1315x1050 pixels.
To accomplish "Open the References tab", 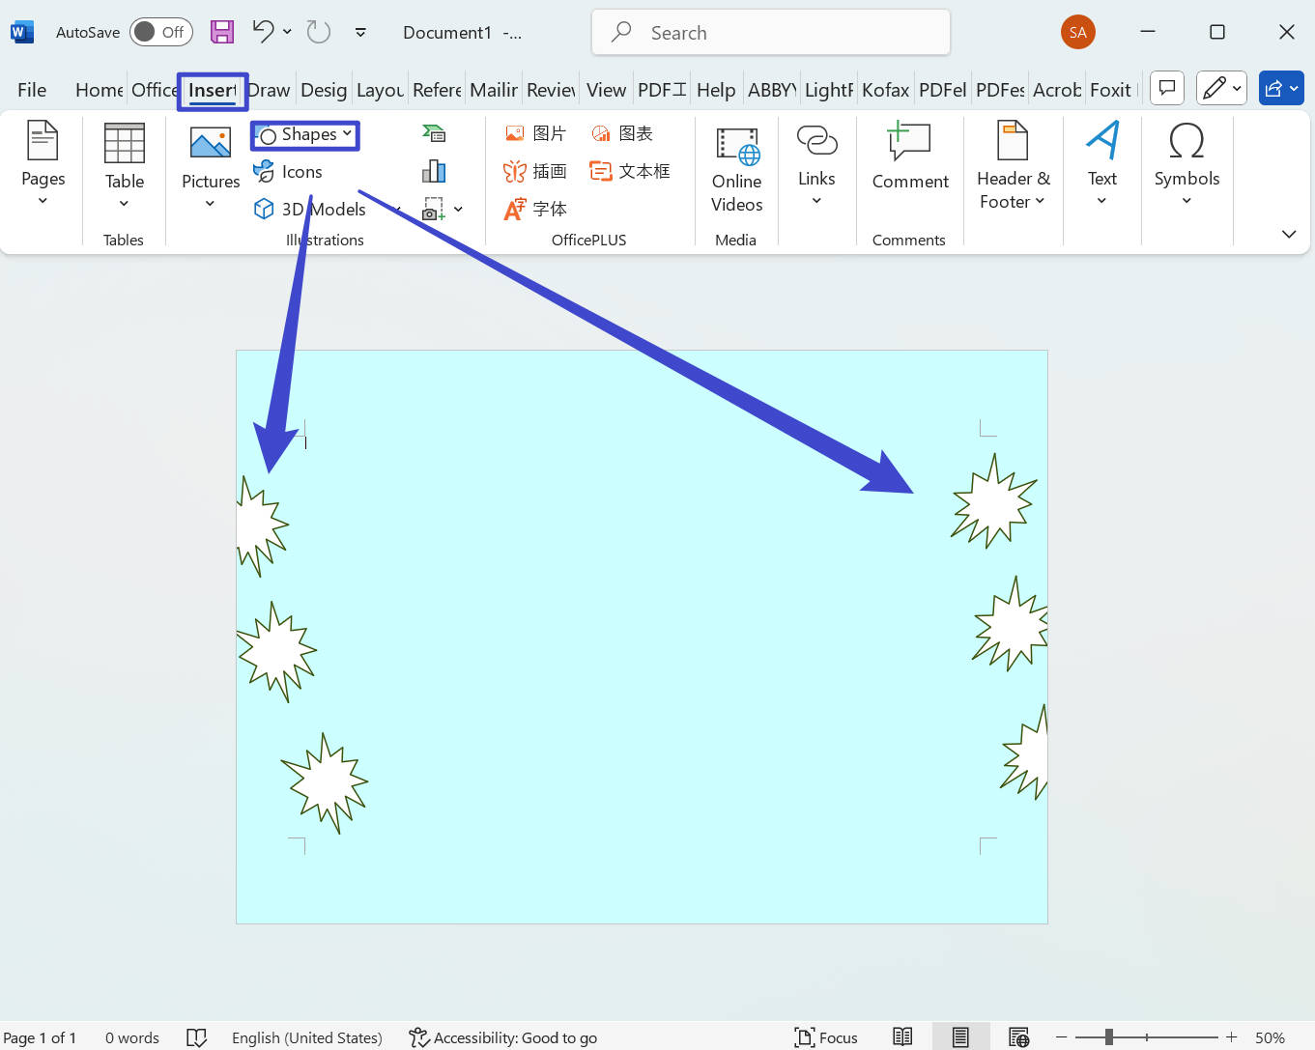I will 437,90.
